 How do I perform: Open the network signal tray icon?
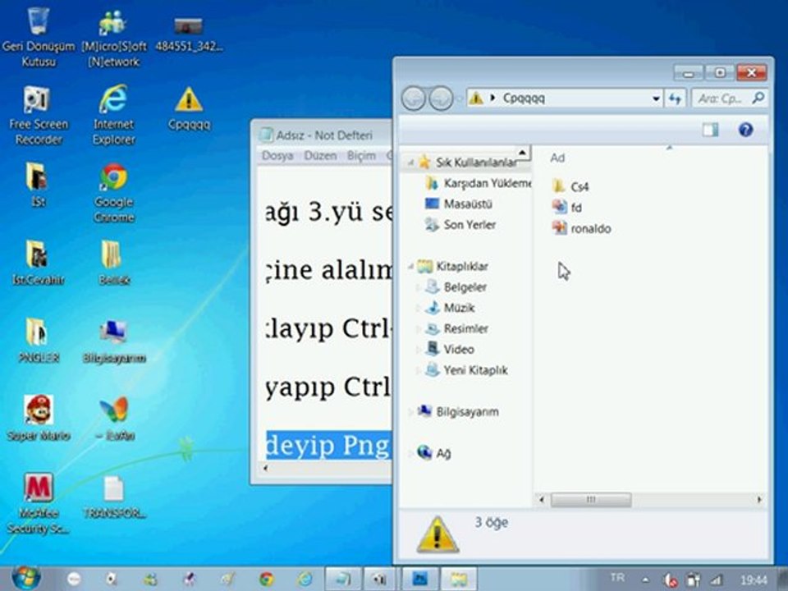(716, 580)
